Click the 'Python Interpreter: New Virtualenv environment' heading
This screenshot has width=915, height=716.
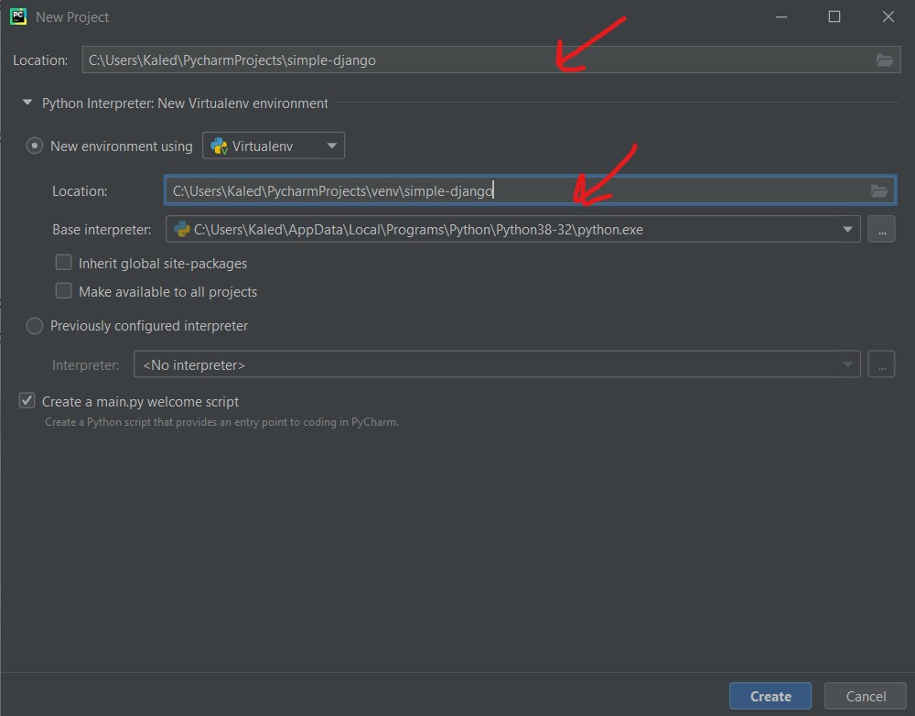coord(185,103)
